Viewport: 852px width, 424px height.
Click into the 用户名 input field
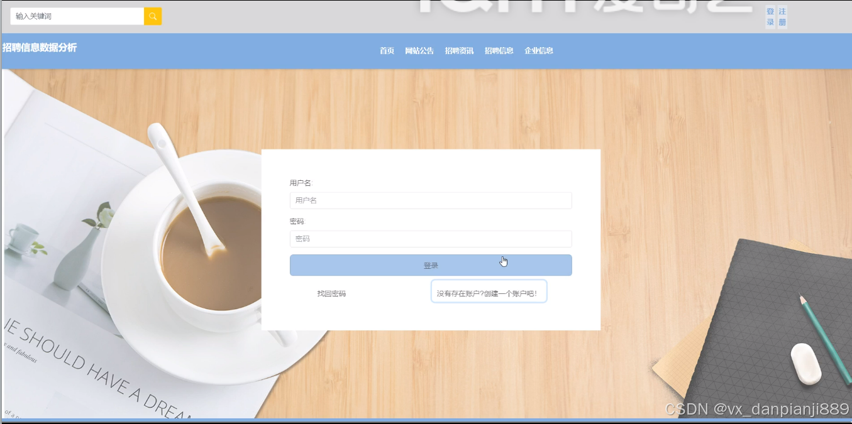click(431, 200)
